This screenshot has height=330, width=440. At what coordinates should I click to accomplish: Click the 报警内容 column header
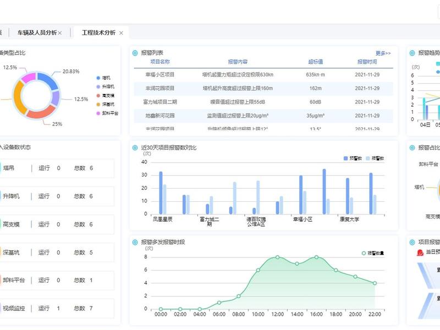[238, 62]
